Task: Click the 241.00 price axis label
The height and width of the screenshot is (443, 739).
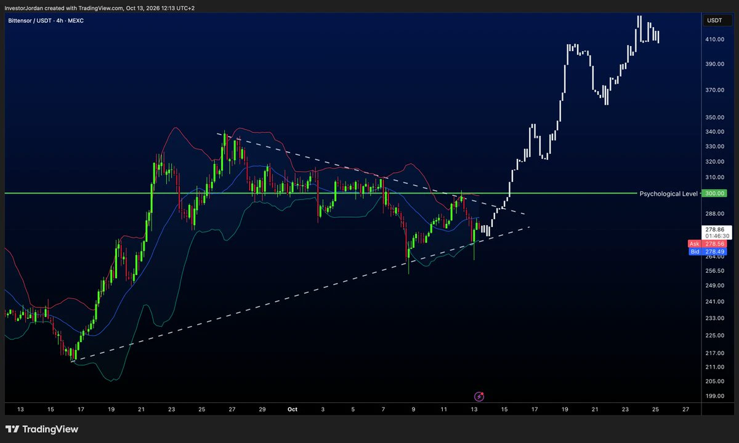Action: pos(714,301)
